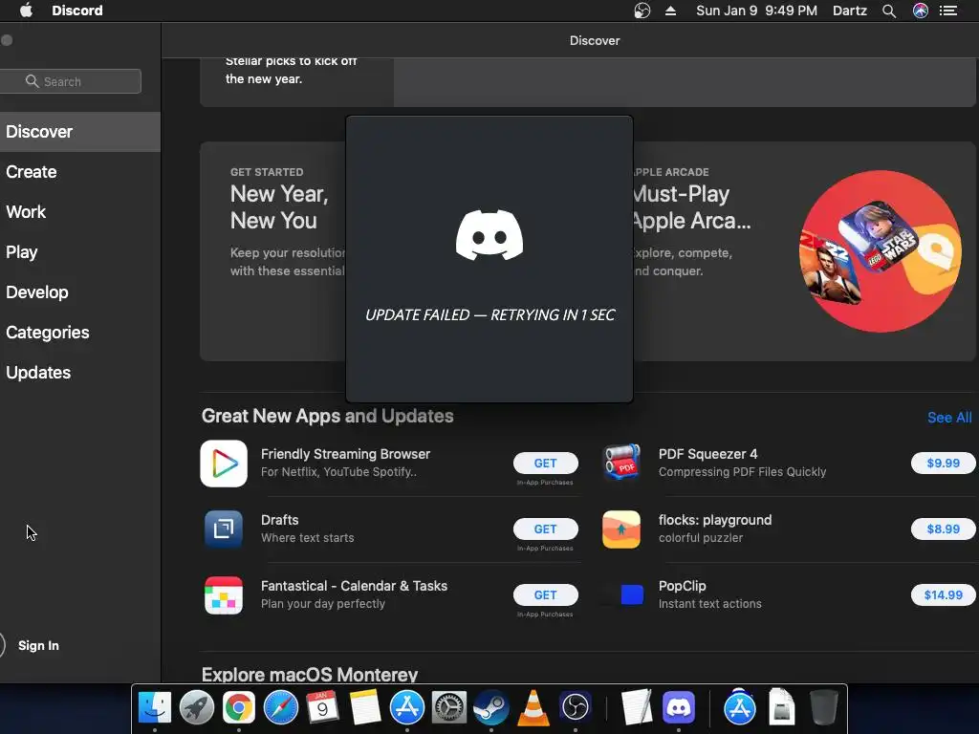Select Create in the sidebar
The image size is (979, 734).
point(80,172)
